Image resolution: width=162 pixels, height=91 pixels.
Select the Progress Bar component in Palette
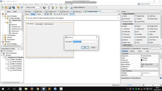pos(126,37)
